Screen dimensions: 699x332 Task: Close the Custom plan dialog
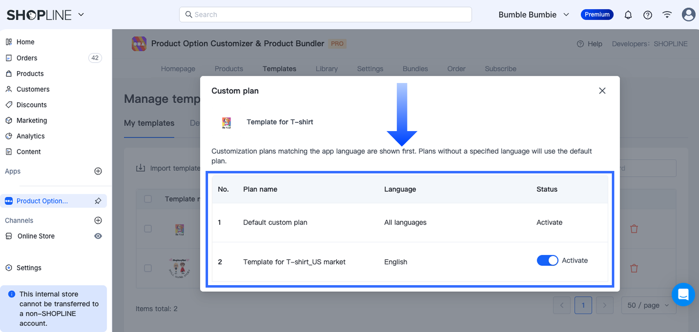(602, 91)
